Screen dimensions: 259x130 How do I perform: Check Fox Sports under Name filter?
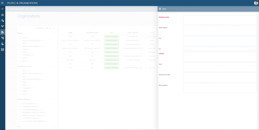(x=20, y=55)
